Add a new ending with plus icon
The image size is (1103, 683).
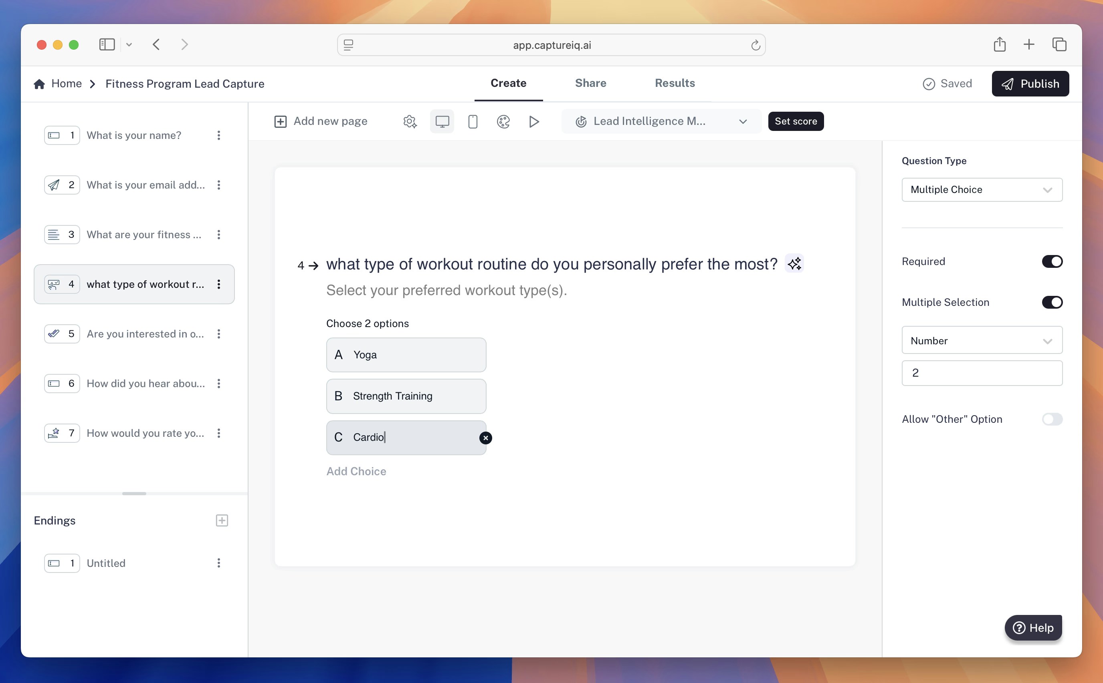pyautogui.click(x=222, y=520)
